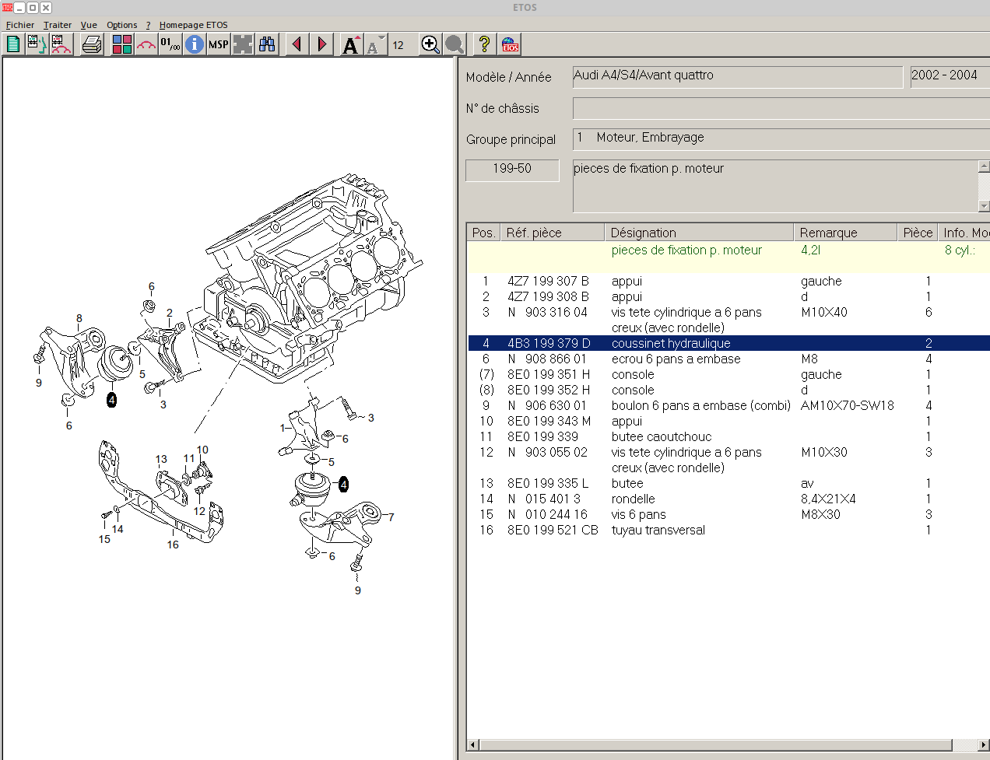Open the Traiter menu
The height and width of the screenshot is (760, 990).
[58, 25]
